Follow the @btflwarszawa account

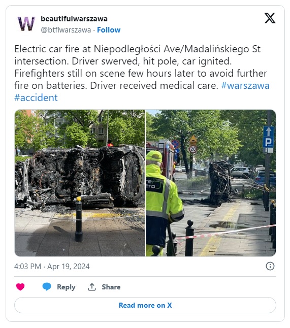click(x=109, y=30)
